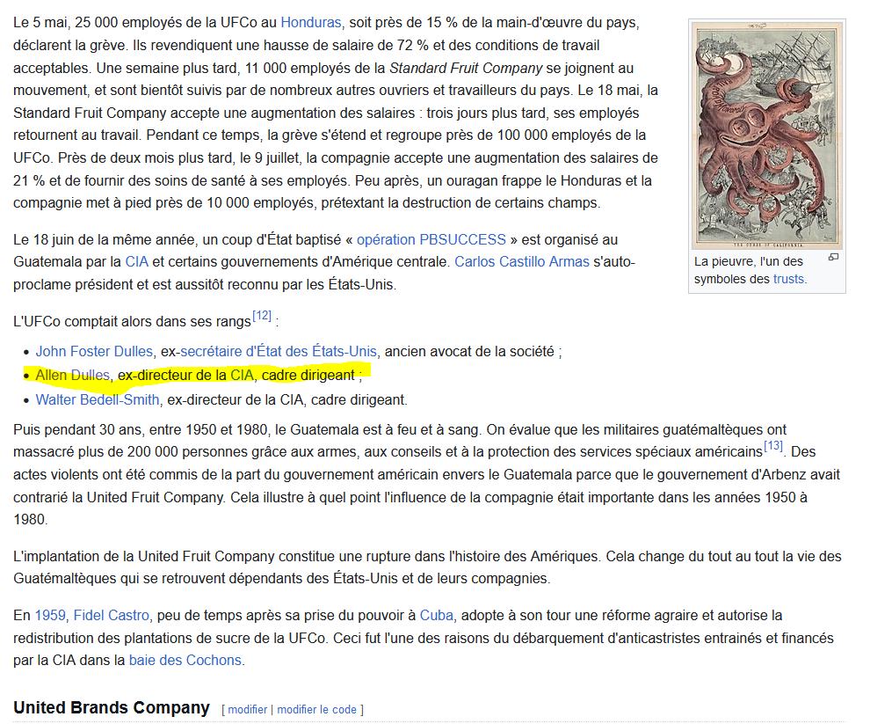870x724 pixels.
Task: Click the United Brands Company heading
Action: 112,708
